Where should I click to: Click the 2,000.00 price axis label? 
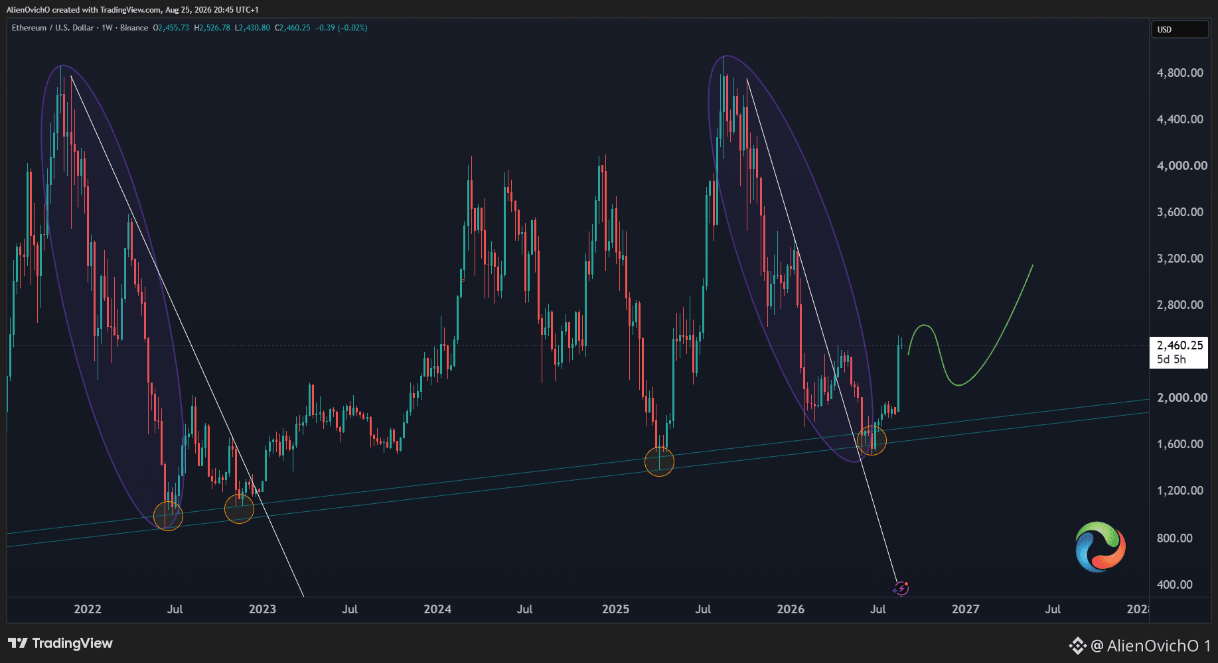[x=1181, y=398]
